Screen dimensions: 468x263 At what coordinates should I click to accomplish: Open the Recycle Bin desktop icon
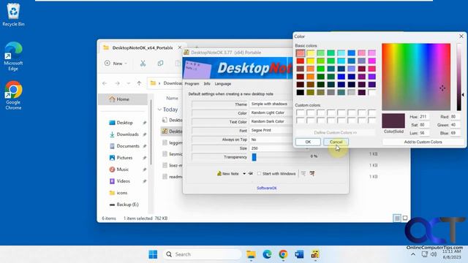click(13, 15)
